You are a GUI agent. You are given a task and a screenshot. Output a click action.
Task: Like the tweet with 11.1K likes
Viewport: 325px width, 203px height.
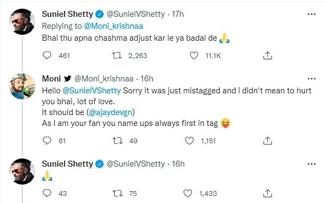[x=194, y=55]
